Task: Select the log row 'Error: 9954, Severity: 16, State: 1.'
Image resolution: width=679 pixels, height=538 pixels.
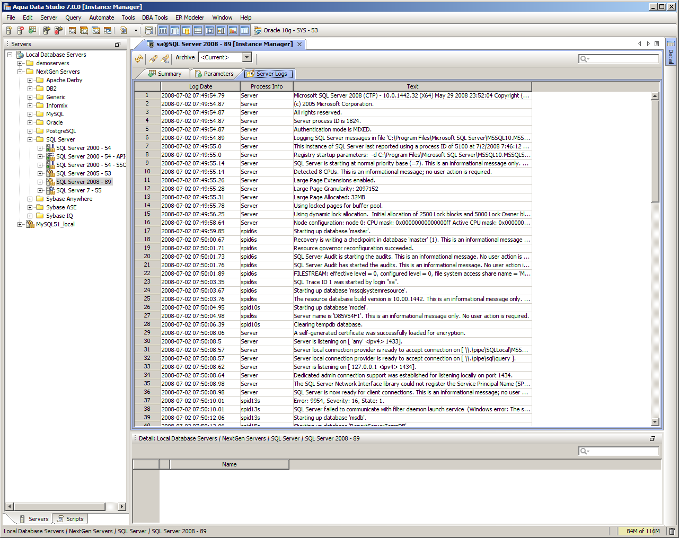Action: (x=333, y=401)
